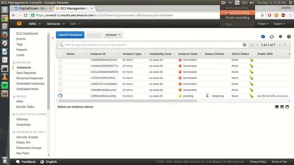The height and width of the screenshot is (165, 294).
Task: Click the Launch Instance button
Action: pyautogui.click(x=70, y=35)
